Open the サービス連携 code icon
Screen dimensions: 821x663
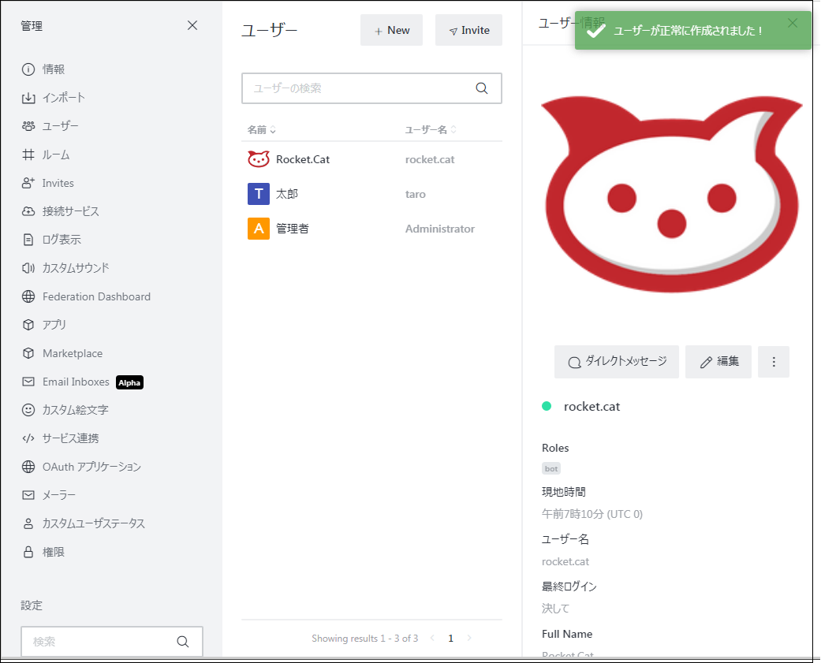pos(28,438)
